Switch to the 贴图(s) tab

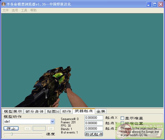(53, 111)
